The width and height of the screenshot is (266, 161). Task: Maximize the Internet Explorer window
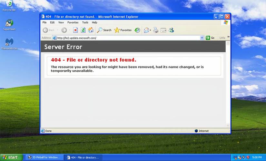[222, 16]
